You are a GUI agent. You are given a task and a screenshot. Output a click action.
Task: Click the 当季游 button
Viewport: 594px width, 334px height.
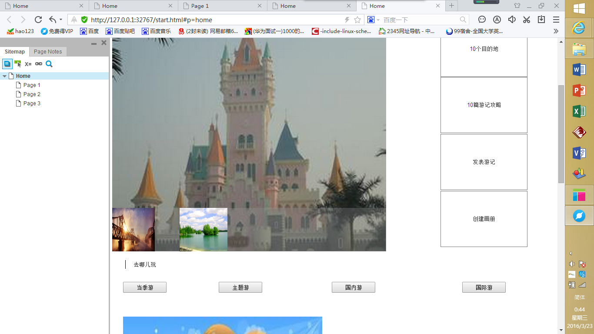click(x=145, y=287)
